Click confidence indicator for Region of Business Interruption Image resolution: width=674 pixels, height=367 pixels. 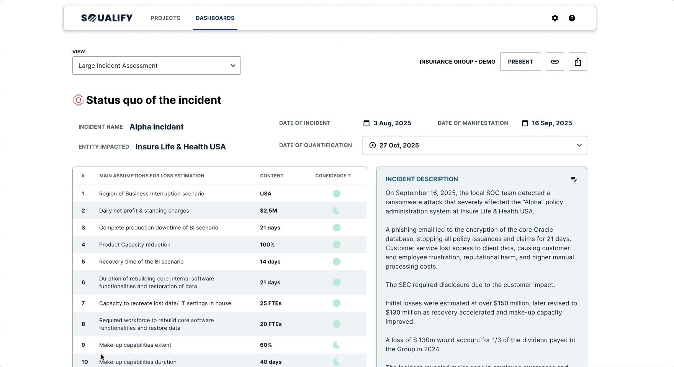(337, 193)
